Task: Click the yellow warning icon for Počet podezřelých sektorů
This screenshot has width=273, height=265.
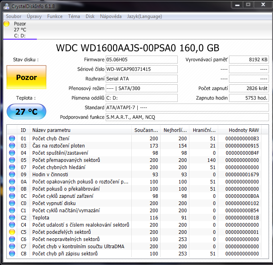Action: [12, 232]
